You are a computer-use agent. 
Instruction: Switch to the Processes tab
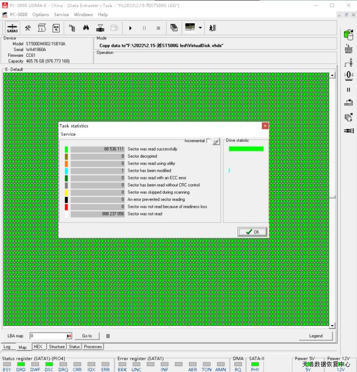tap(93, 347)
